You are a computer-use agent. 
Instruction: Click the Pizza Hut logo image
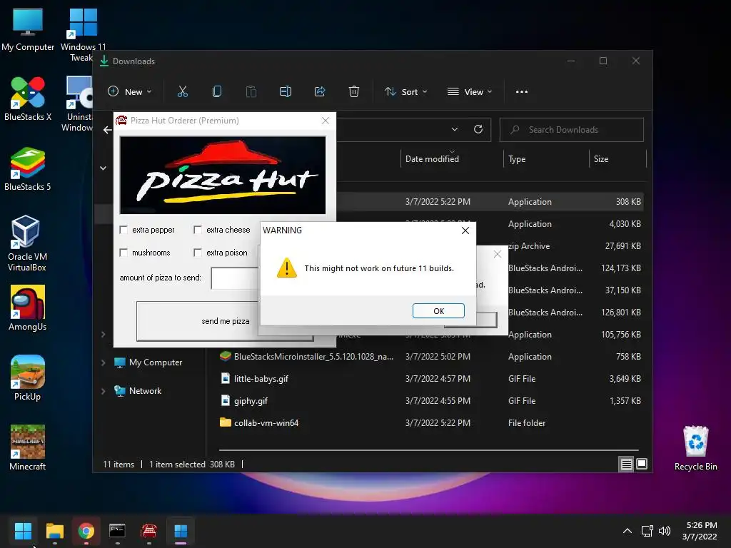click(223, 176)
